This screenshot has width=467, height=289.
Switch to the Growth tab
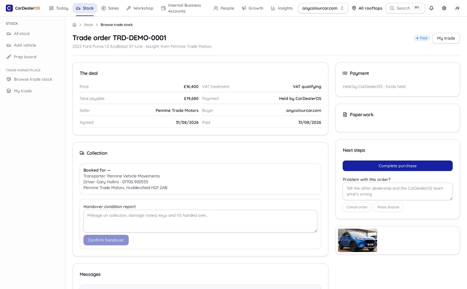252,8
